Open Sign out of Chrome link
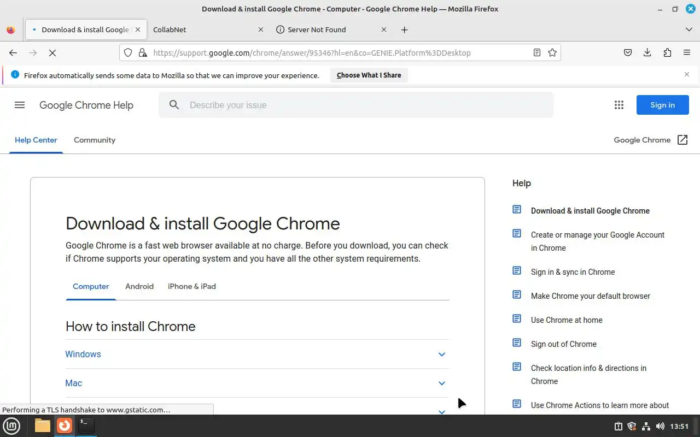700x437 pixels. point(564,344)
